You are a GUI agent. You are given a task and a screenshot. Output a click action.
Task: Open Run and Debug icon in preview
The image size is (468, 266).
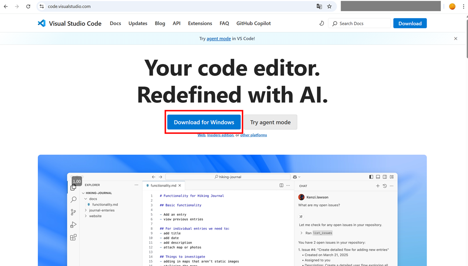coord(73,225)
